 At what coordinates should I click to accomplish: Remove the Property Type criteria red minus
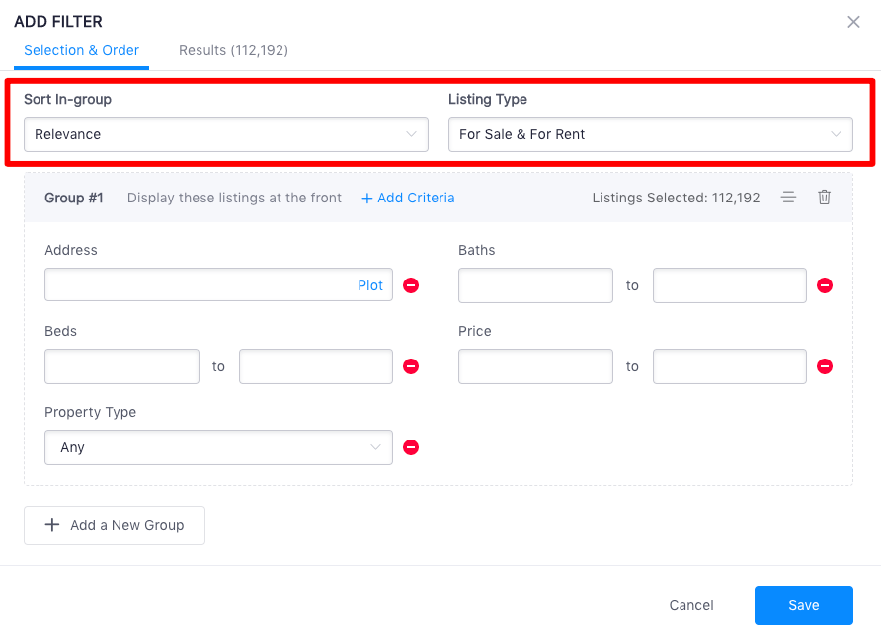pos(411,447)
